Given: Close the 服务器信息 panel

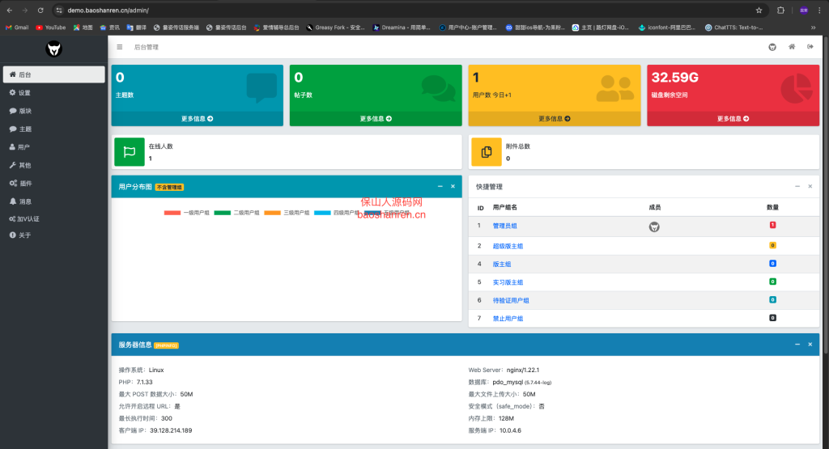Looking at the screenshot, I should pyautogui.click(x=810, y=345).
